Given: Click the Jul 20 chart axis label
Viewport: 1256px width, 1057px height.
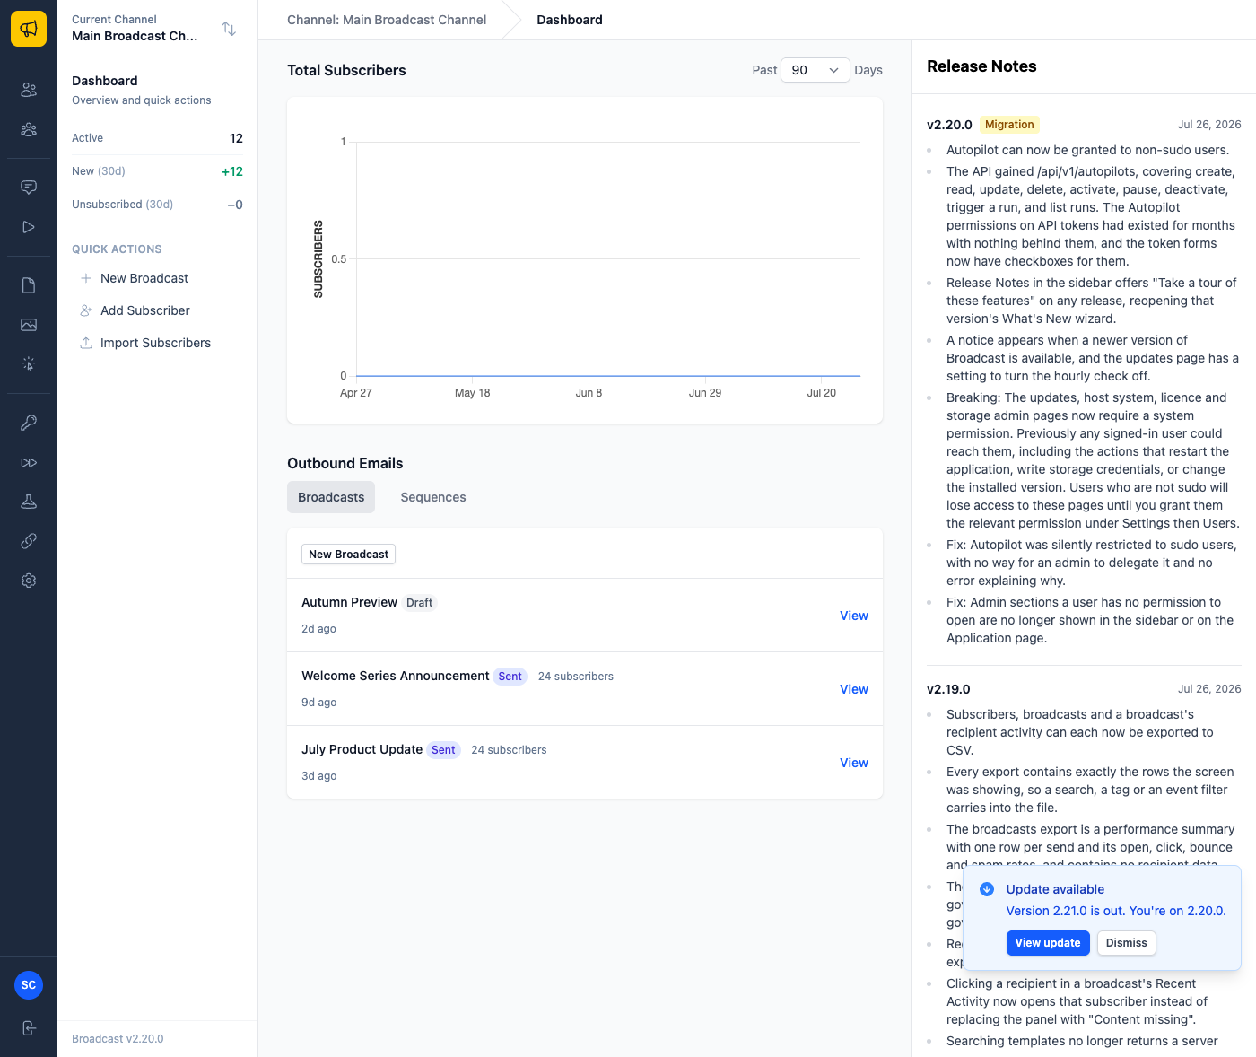Looking at the screenshot, I should 821,393.
